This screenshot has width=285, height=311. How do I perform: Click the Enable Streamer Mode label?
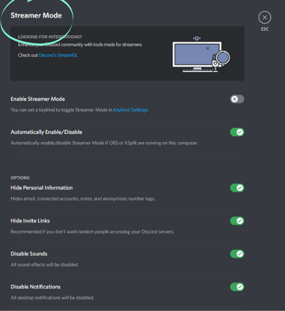(x=38, y=99)
